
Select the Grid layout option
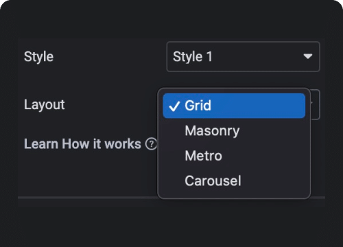click(x=234, y=106)
